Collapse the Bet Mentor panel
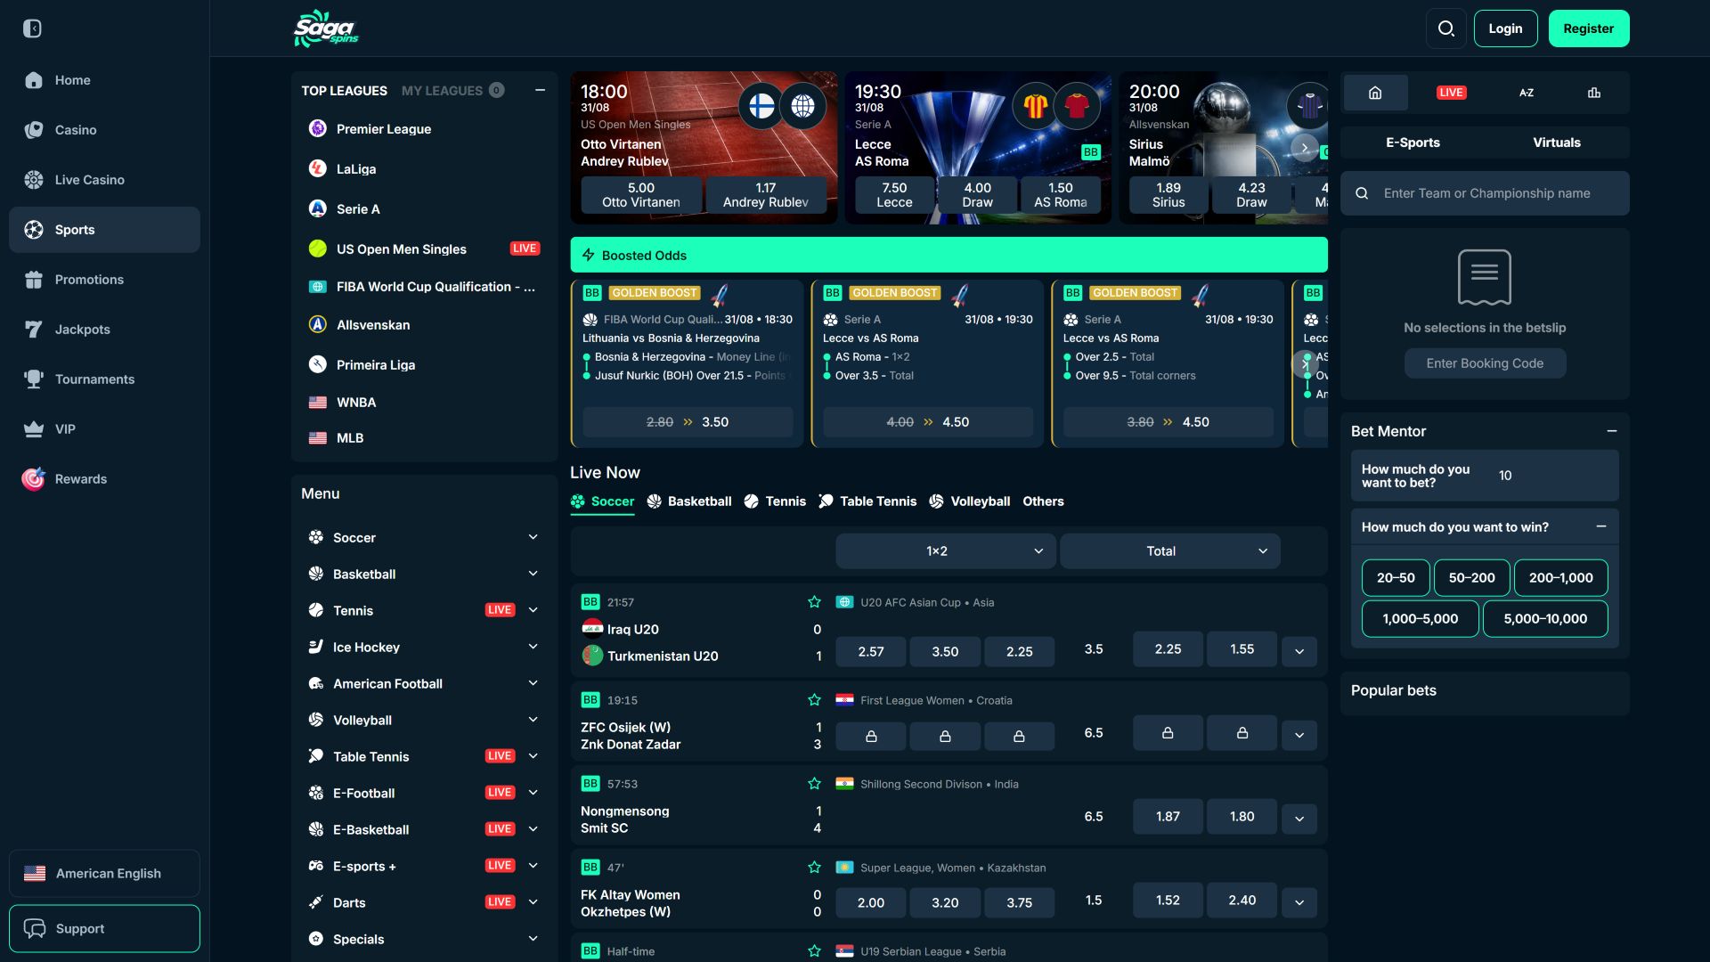The width and height of the screenshot is (1710, 962). pyautogui.click(x=1612, y=431)
